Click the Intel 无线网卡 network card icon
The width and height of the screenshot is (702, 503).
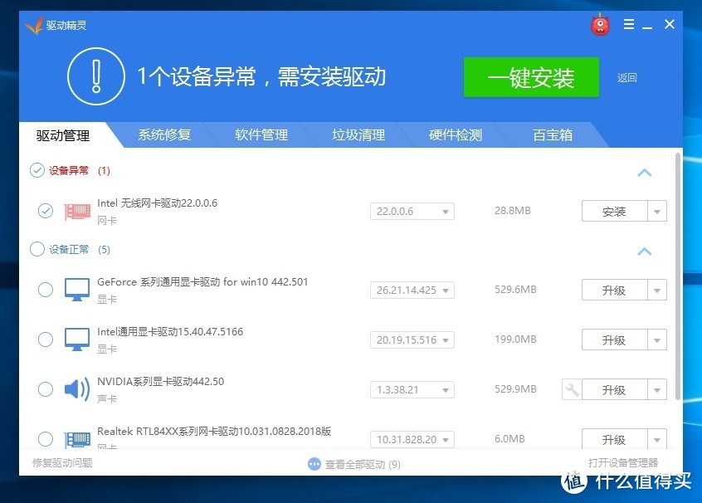tap(76, 210)
